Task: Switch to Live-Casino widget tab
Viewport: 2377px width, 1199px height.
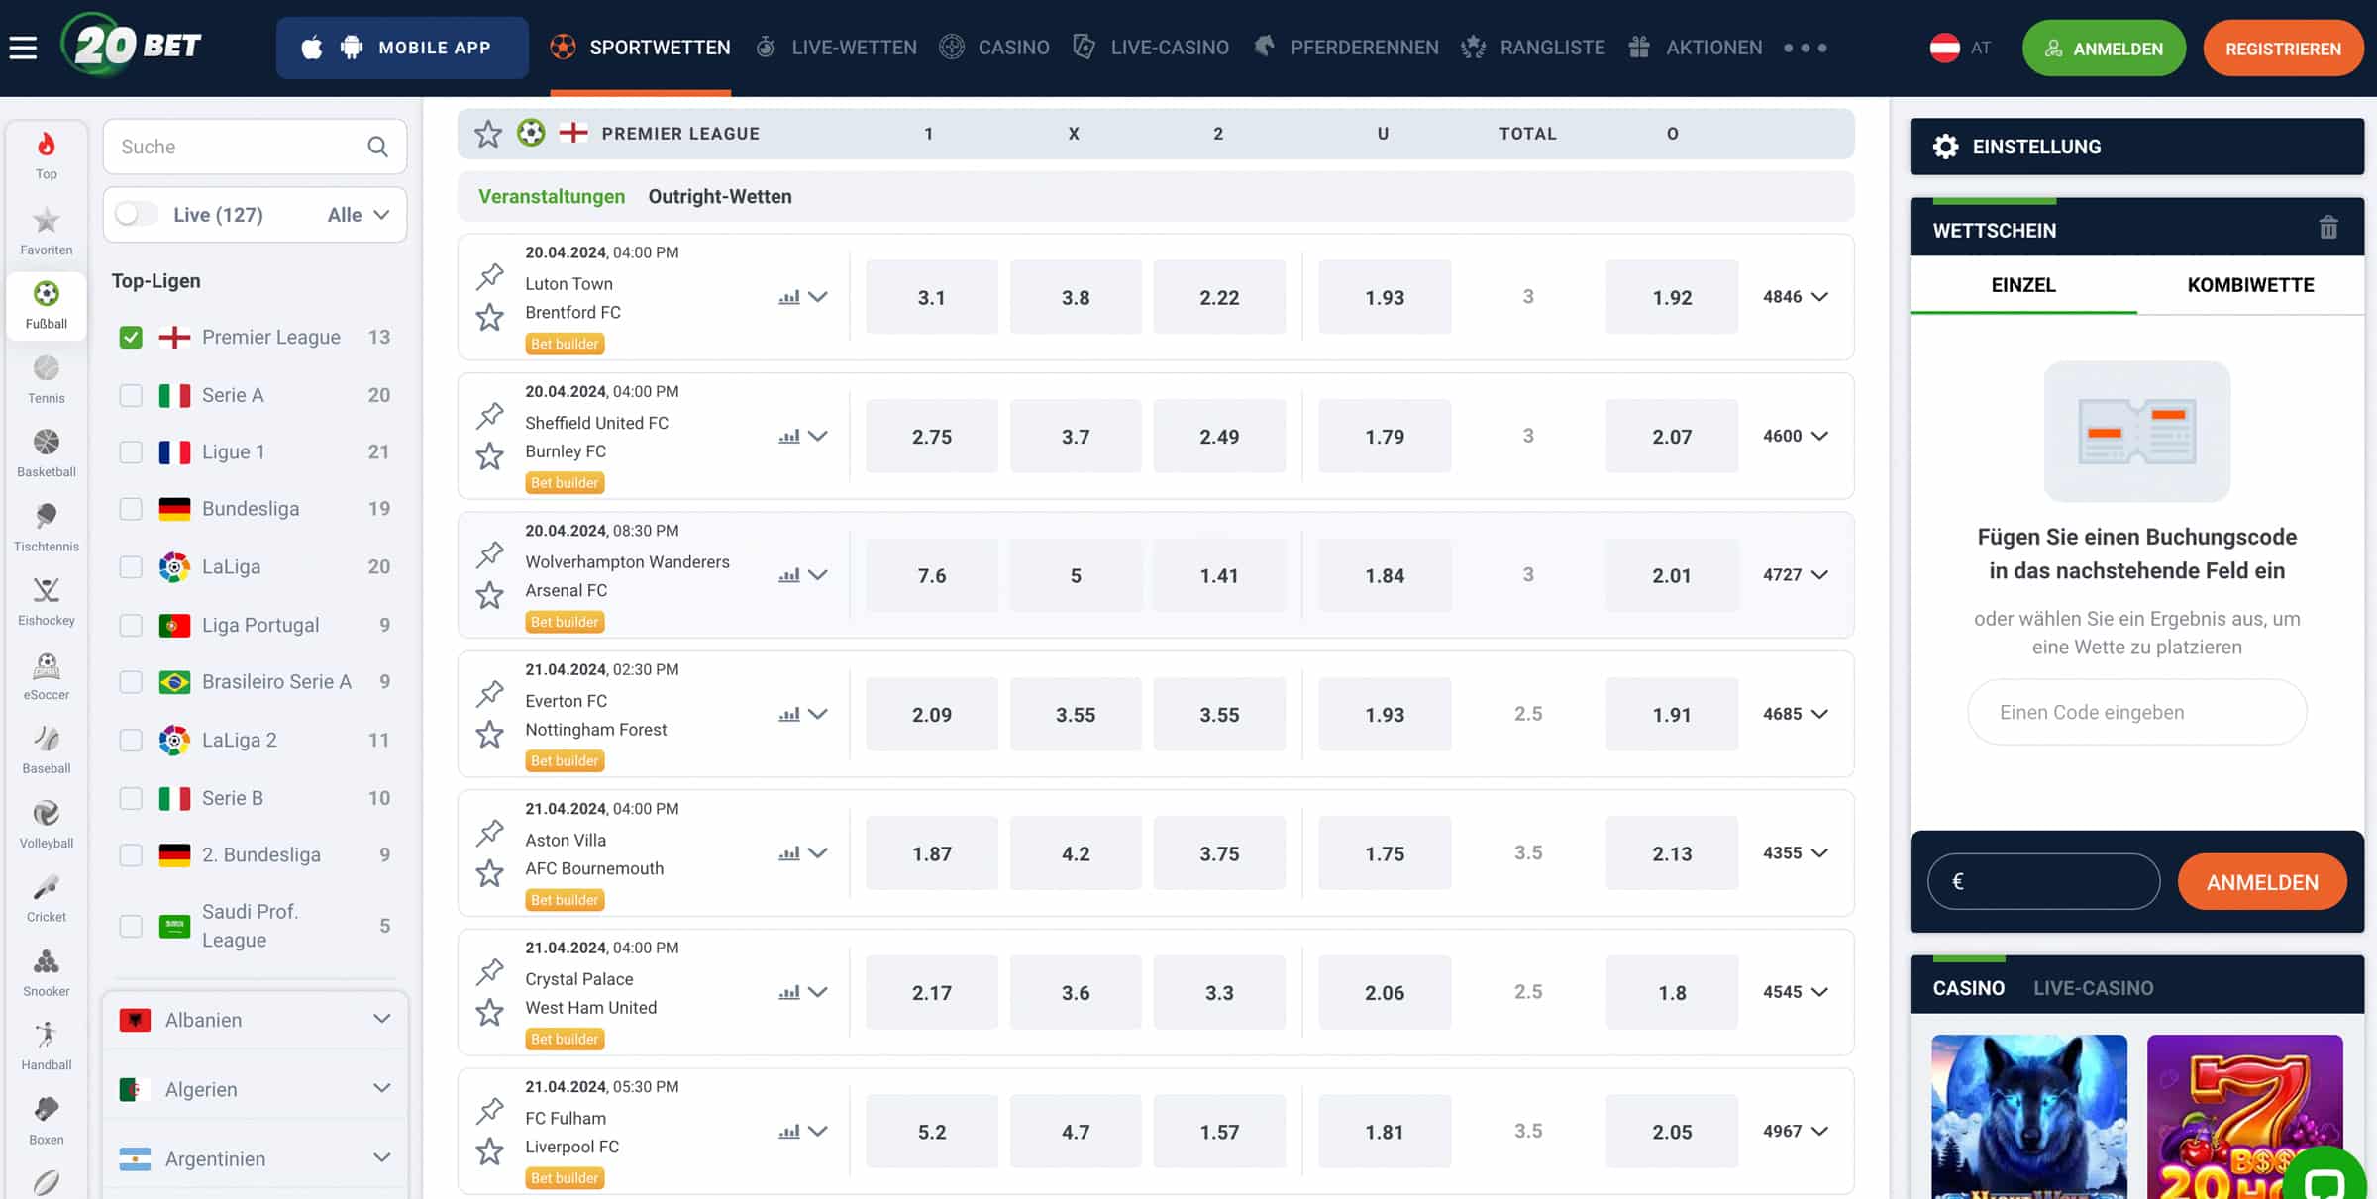Action: [2094, 988]
